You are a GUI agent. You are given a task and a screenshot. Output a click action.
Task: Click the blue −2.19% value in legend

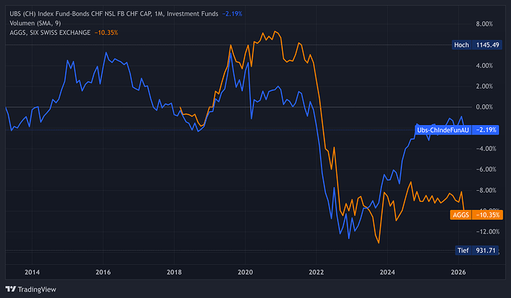[232, 13]
